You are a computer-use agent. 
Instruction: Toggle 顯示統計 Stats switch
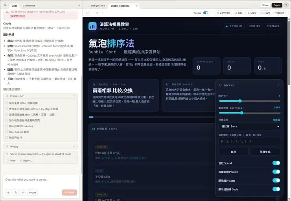tap(276, 181)
